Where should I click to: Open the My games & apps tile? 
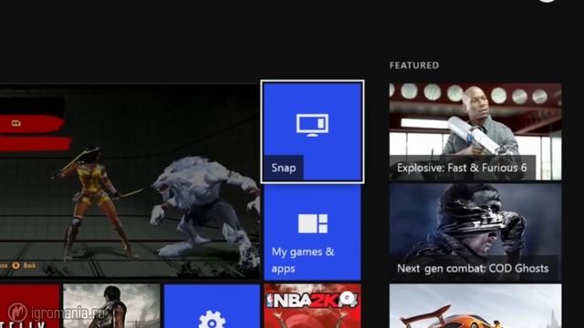[x=312, y=232]
